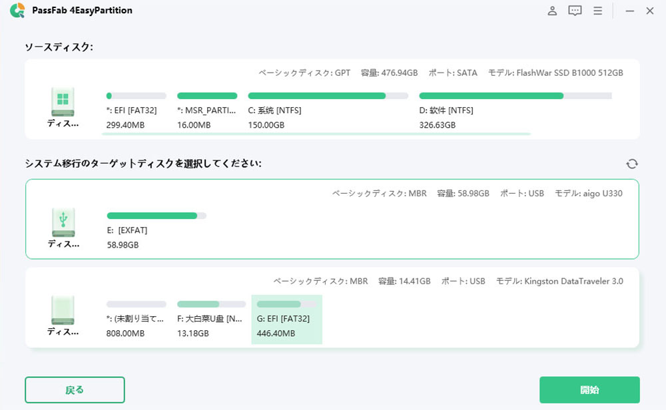This screenshot has height=410, width=666.
Task: Click the source disk Windows drive icon
Action: pos(63,100)
